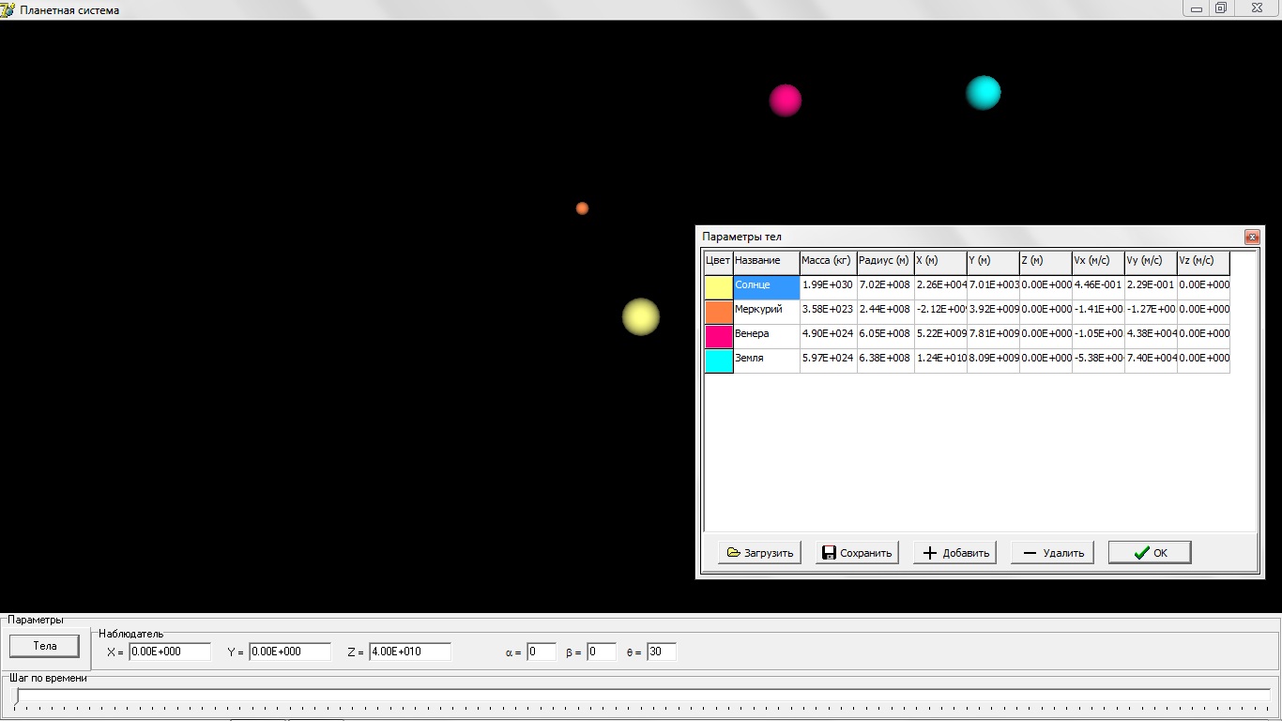Click the θ field showing 30

coord(662,652)
